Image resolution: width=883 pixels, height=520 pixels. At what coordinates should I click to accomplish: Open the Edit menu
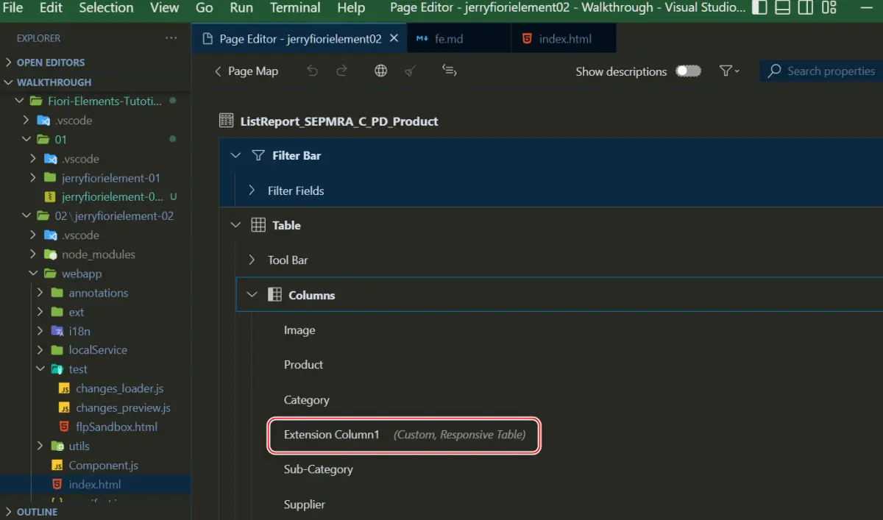coord(51,8)
